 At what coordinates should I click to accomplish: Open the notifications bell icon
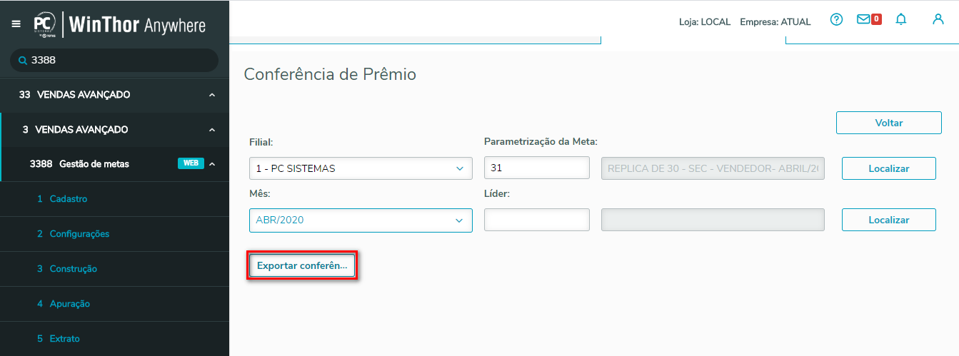click(901, 20)
